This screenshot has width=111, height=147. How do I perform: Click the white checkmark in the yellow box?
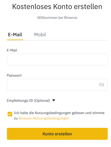[x=10, y=114]
